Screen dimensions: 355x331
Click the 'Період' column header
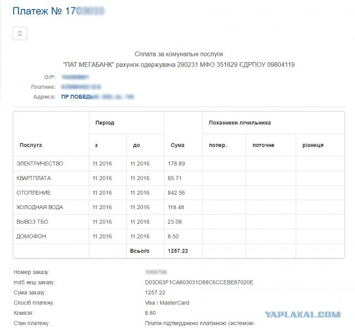pyautogui.click(x=105, y=123)
